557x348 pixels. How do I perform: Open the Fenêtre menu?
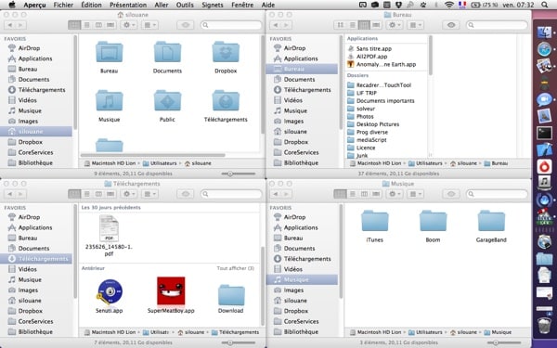(242, 5)
